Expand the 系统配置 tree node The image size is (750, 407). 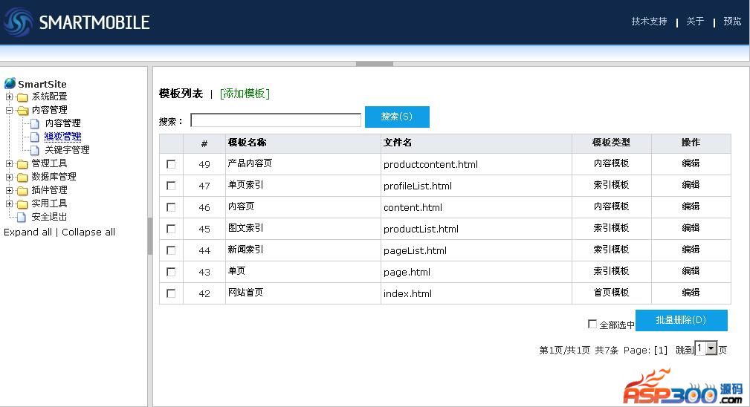click(9, 97)
